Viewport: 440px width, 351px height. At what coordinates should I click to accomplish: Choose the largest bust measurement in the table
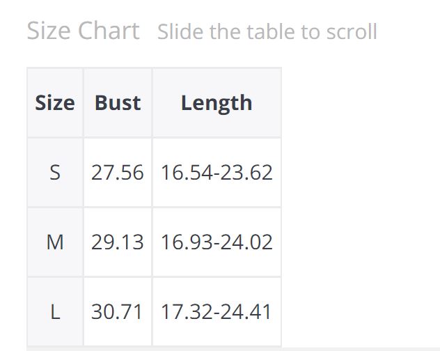[x=118, y=311]
